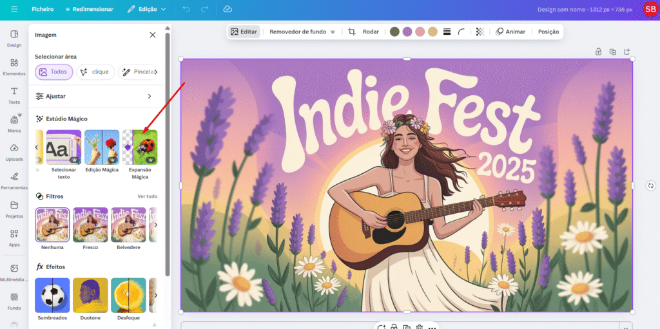The width and height of the screenshot is (660, 329).
Task: Open the Design sidebar tab
Action: click(x=14, y=38)
